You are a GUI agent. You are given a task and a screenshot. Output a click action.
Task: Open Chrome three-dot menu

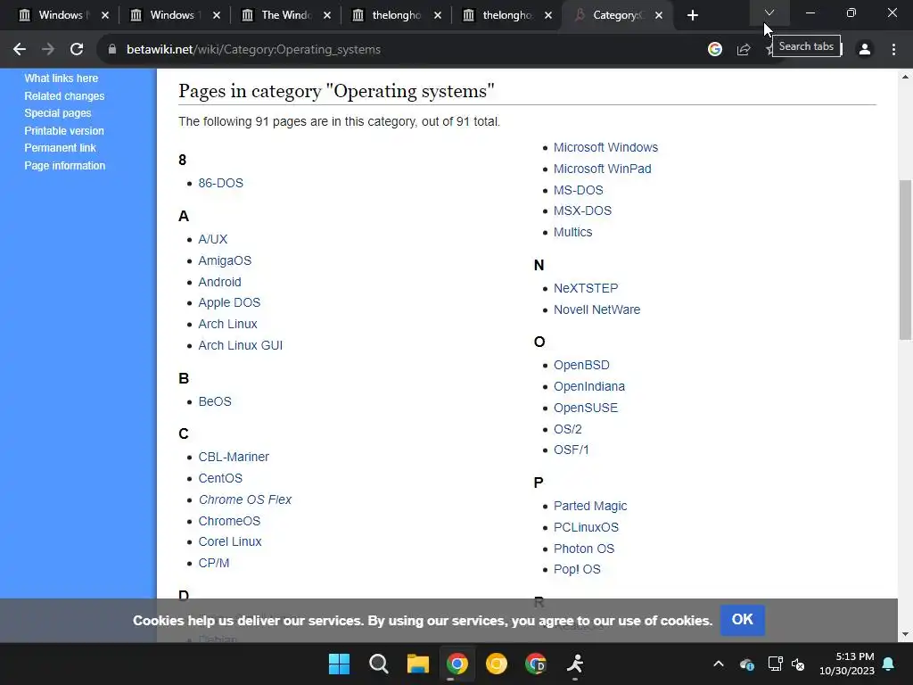(x=893, y=50)
